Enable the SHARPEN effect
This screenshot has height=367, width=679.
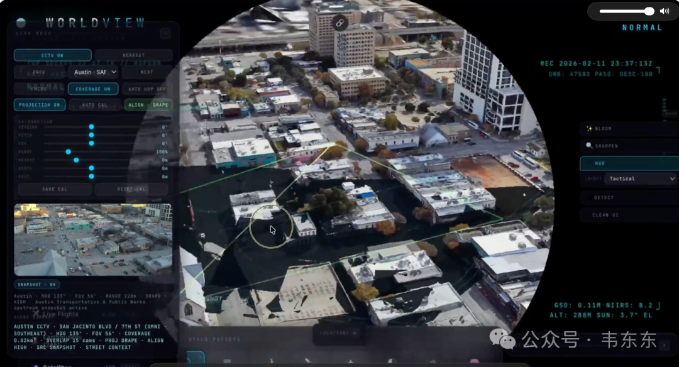click(x=629, y=146)
